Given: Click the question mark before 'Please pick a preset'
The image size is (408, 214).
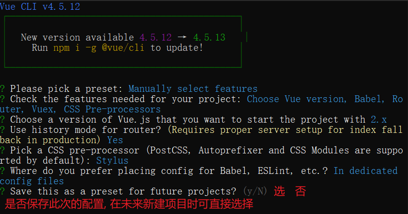Looking at the screenshot, I should (2, 89).
